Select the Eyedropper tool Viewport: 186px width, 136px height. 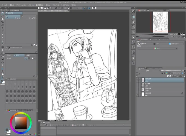click(2, 31)
